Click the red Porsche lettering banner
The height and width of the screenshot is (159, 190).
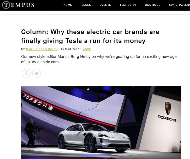coord(38,102)
